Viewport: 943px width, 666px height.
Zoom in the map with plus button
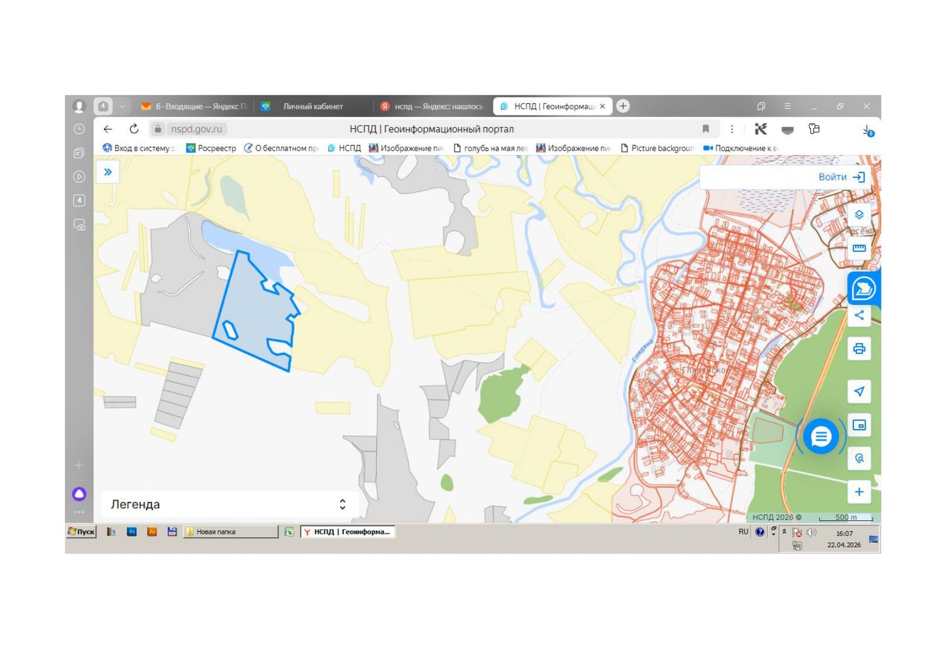tap(859, 492)
